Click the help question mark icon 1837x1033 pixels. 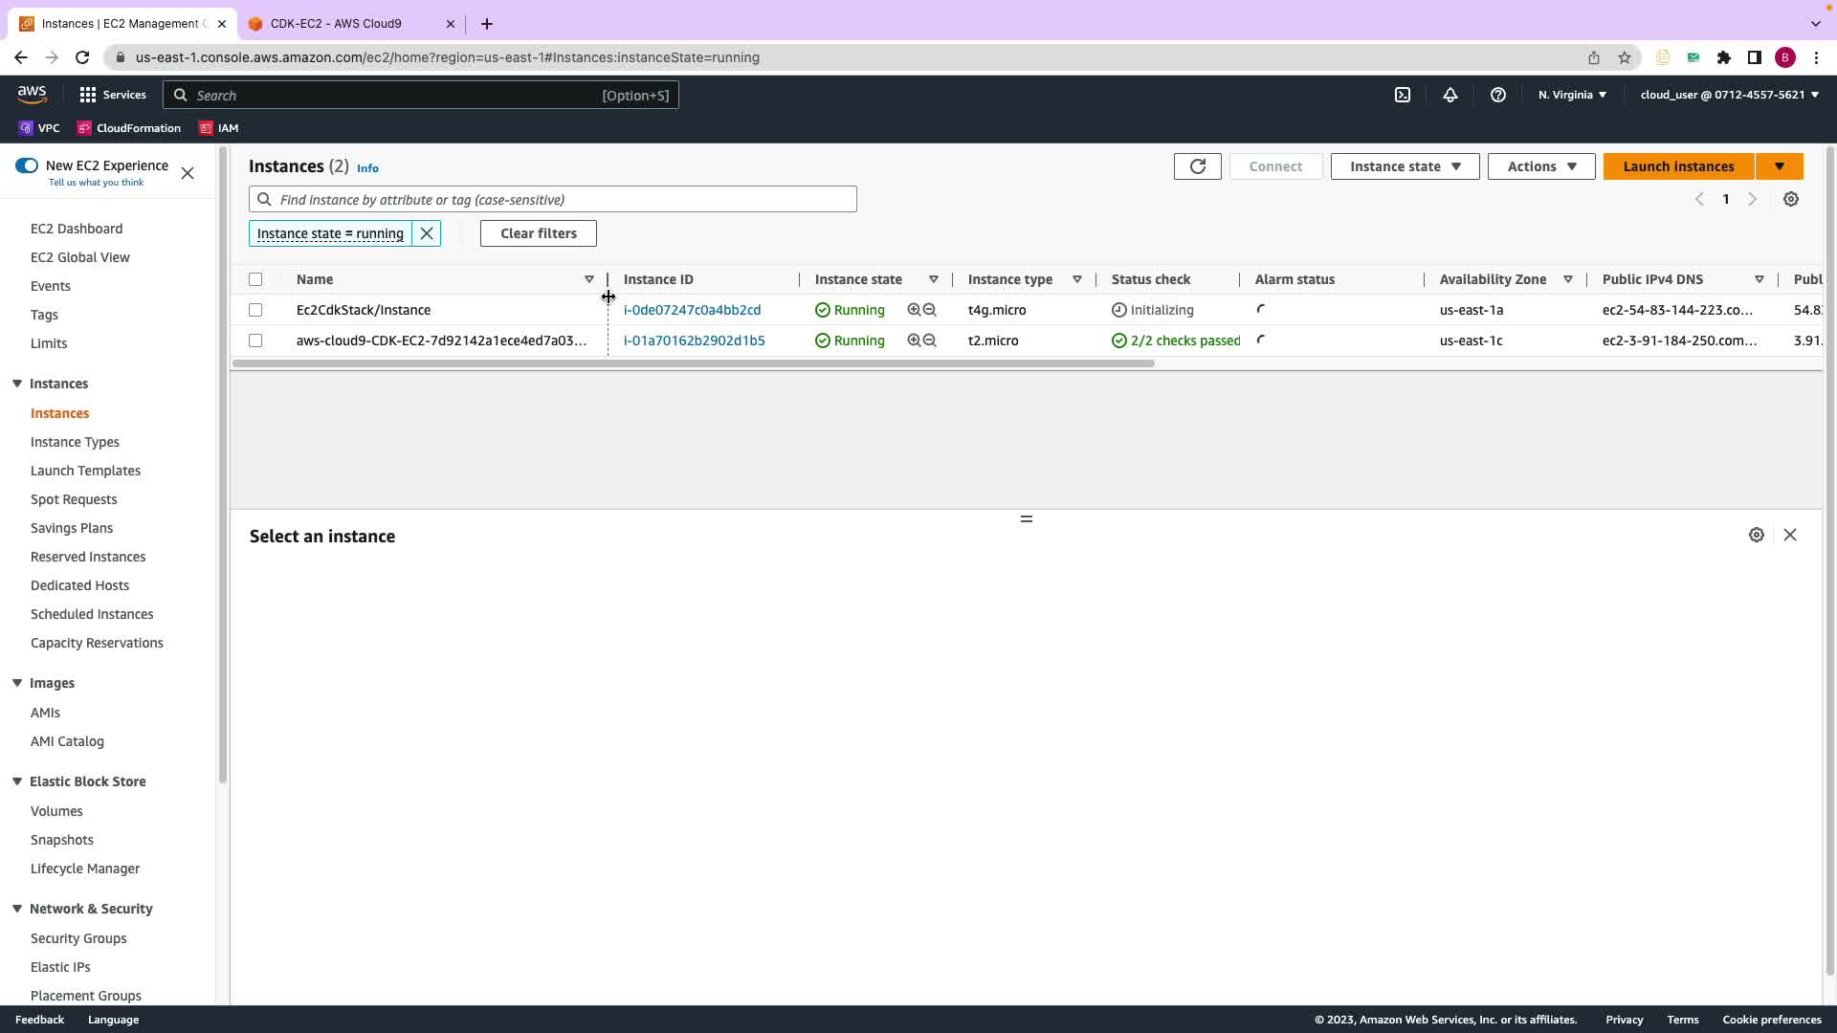[1498, 95]
